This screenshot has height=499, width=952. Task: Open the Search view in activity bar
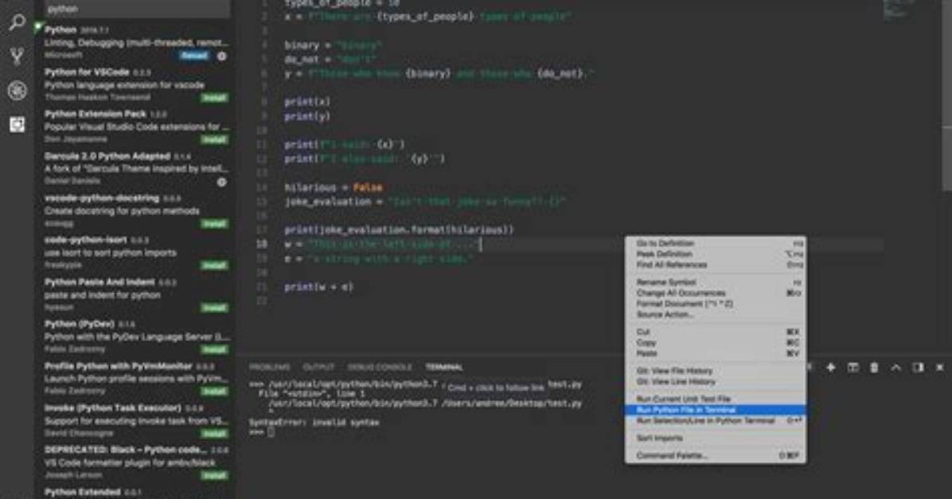(x=17, y=23)
